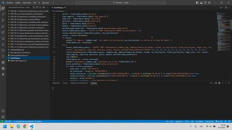Open the Manage gear settings menu
Image resolution: width=232 pixels, height=130 pixels.
point(3,117)
